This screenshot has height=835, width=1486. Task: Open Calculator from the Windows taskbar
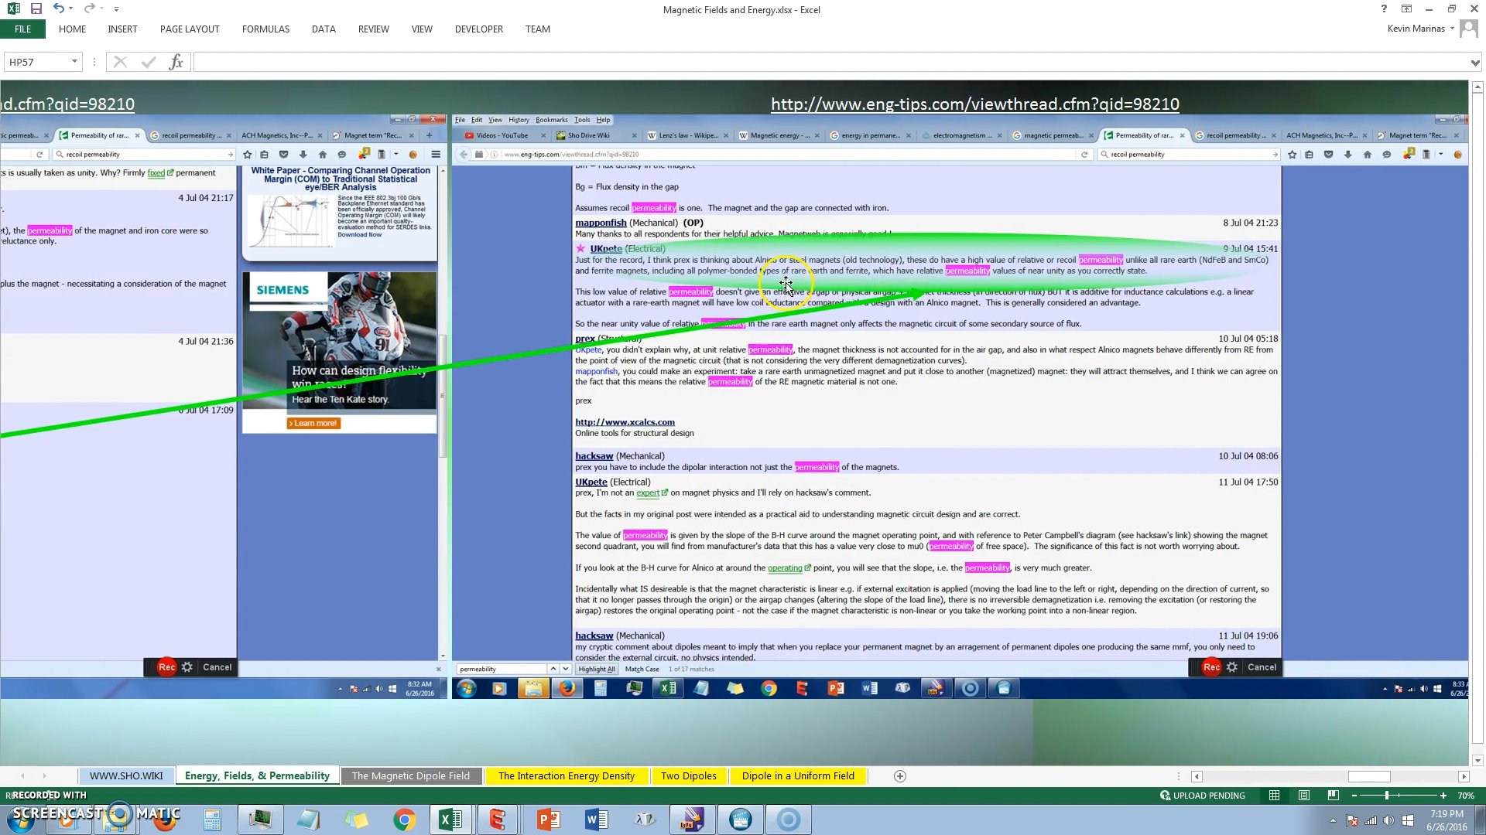[x=212, y=820]
